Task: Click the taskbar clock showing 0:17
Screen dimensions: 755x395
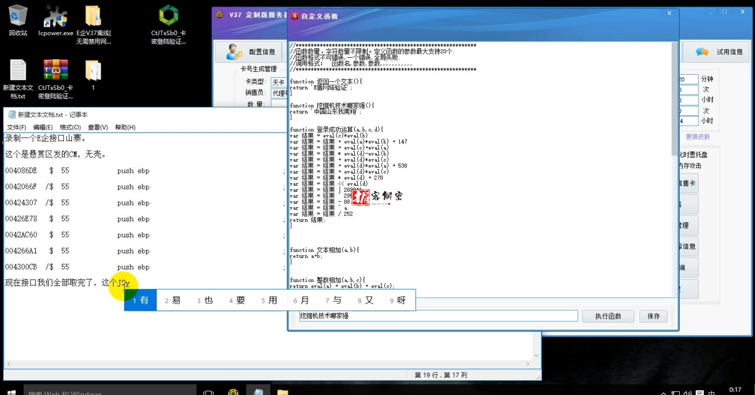Action: coord(735,390)
